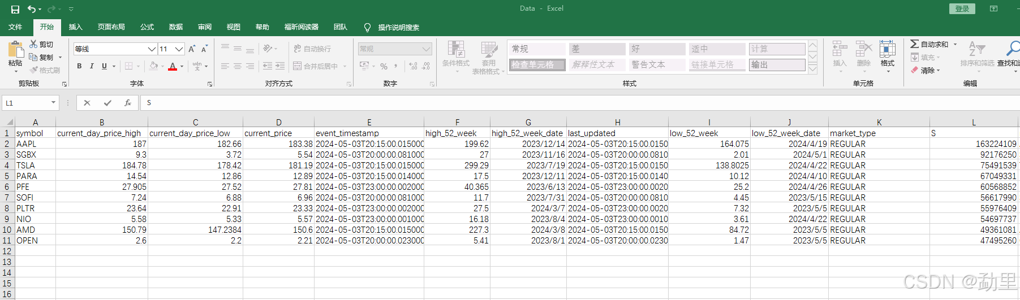1020x300 pixels.
Task: Click the red font color A
Action: point(173,66)
